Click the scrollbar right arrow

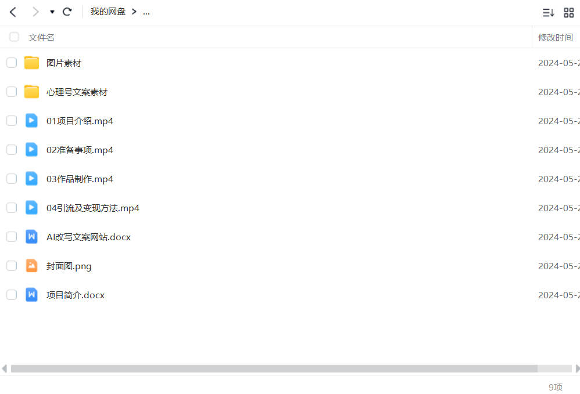click(x=578, y=368)
